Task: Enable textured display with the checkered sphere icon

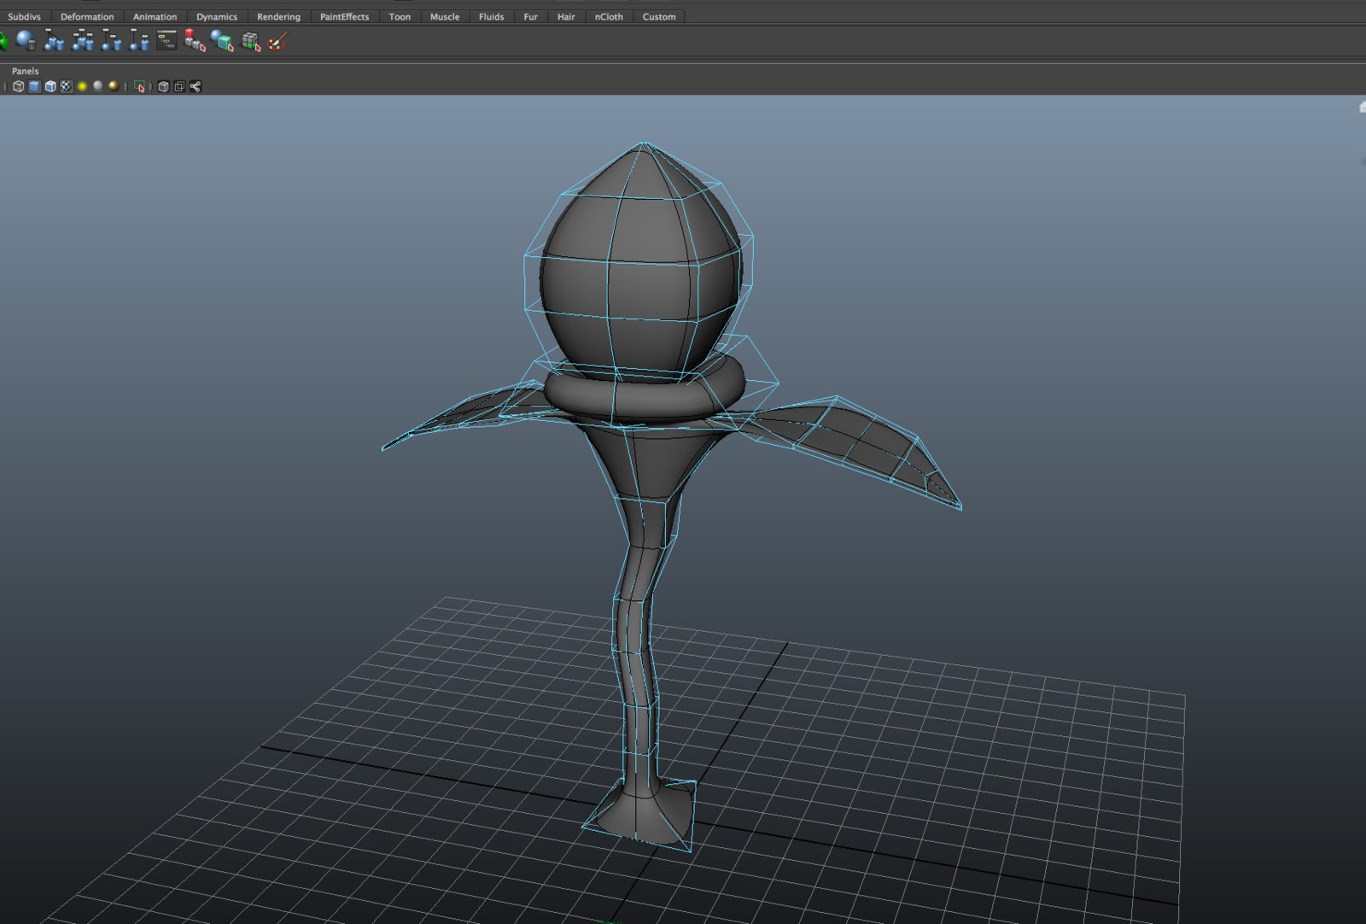Action: (x=65, y=86)
